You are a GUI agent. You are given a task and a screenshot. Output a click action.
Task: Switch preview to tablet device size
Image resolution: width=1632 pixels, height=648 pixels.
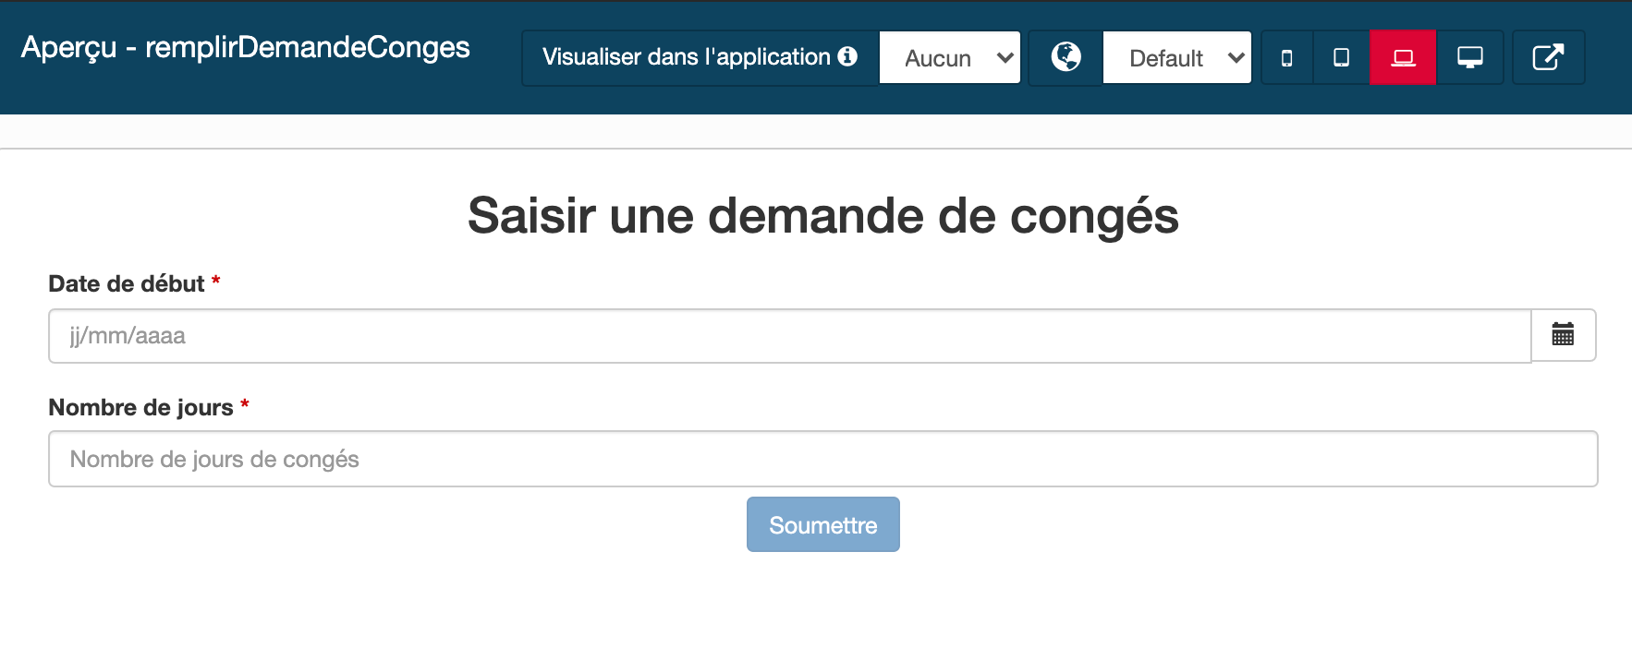click(x=1341, y=58)
